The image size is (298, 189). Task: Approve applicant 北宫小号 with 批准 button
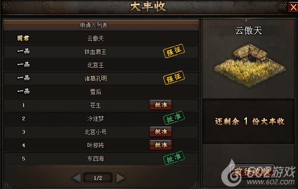click(161, 132)
